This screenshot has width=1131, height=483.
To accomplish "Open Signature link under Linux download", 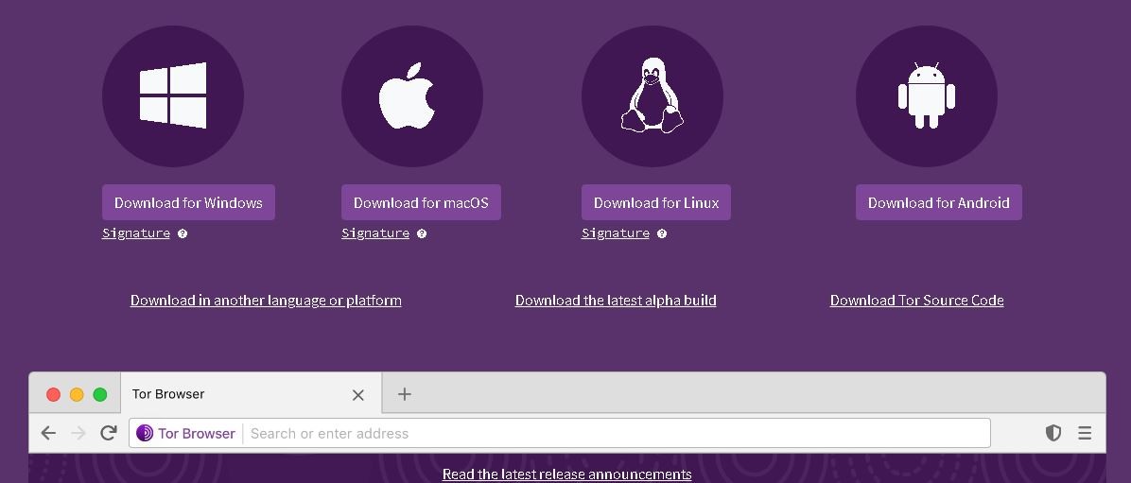I will click(x=616, y=233).
